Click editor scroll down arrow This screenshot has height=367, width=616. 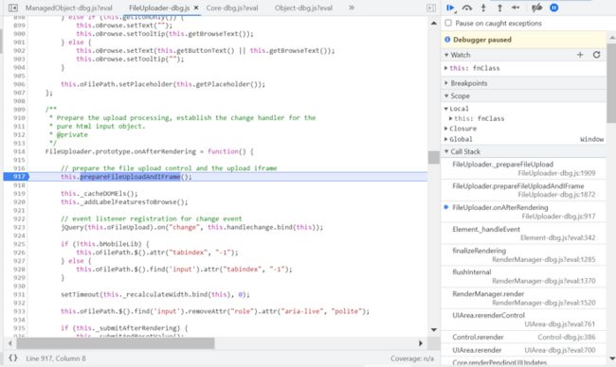tap(434, 330)
